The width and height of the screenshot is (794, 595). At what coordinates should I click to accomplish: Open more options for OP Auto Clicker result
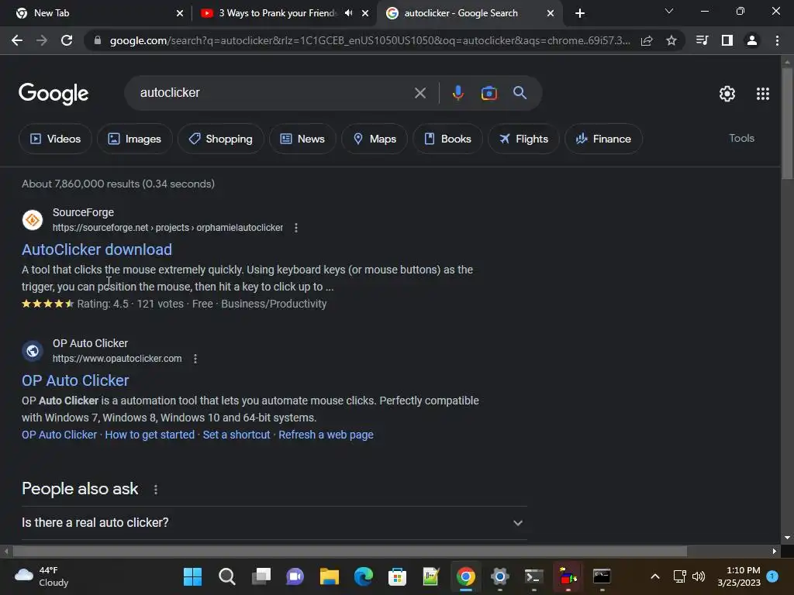tap(195, 359)
